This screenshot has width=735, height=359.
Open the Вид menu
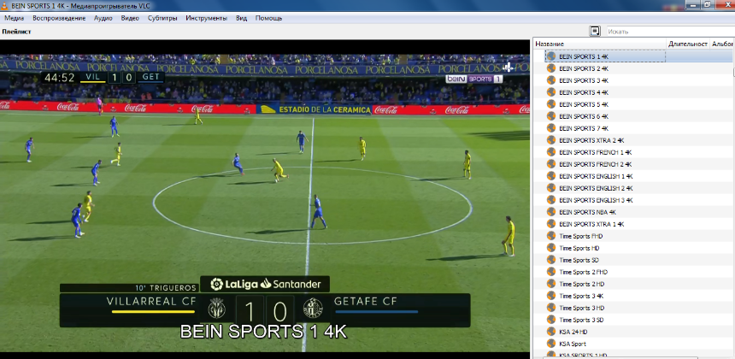click(241, 18)
